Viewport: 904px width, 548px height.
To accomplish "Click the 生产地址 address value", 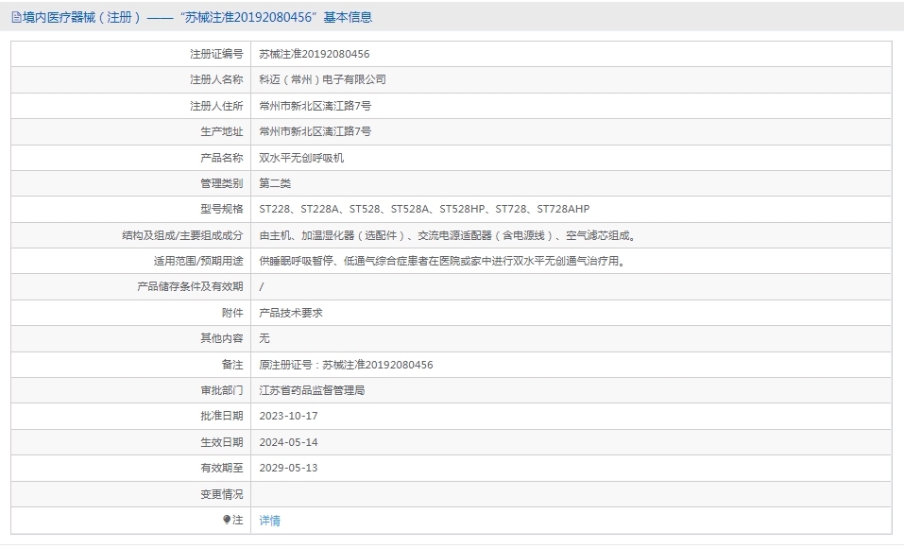I will (x=315, y=131).
